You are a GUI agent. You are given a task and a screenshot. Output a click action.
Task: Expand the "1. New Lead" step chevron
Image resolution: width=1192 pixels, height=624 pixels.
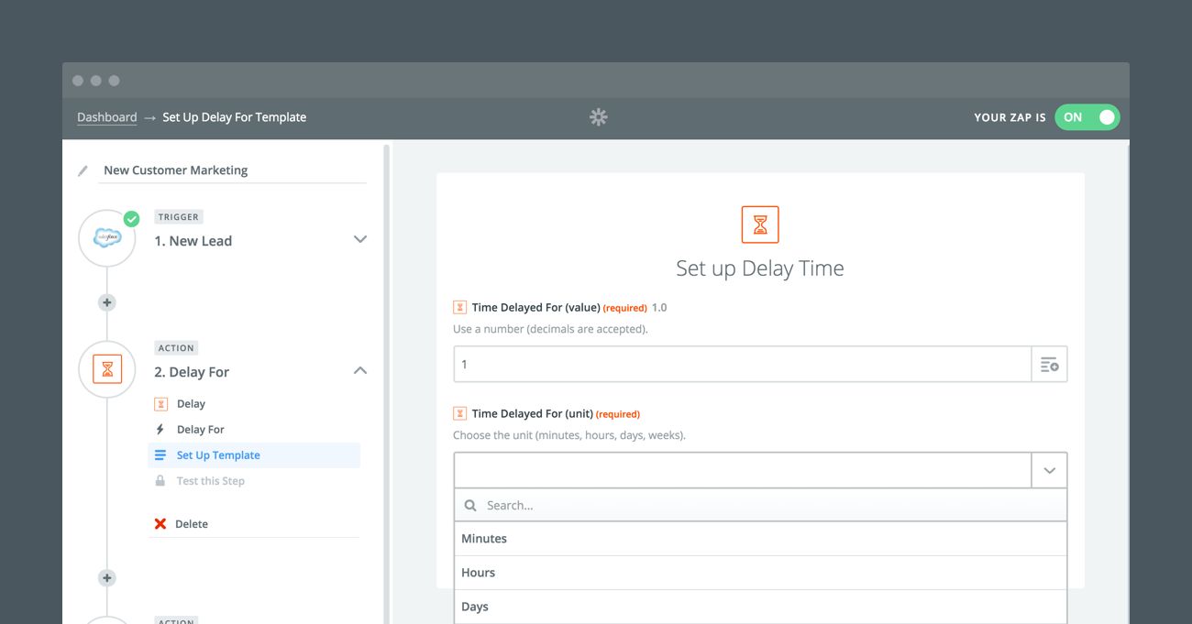pyautogui.click(x=360, y=239)
